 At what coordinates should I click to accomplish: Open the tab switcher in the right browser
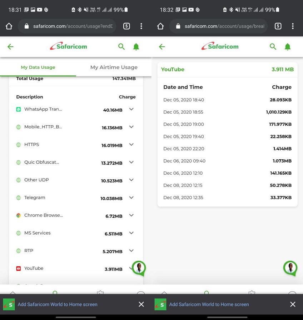click(278, 26)
